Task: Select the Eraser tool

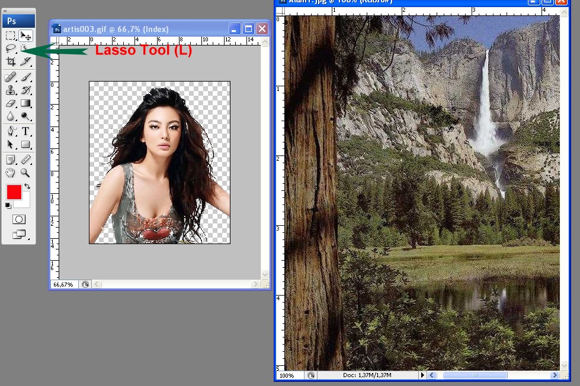Action: pyautogui.click(x=10, y=103)
